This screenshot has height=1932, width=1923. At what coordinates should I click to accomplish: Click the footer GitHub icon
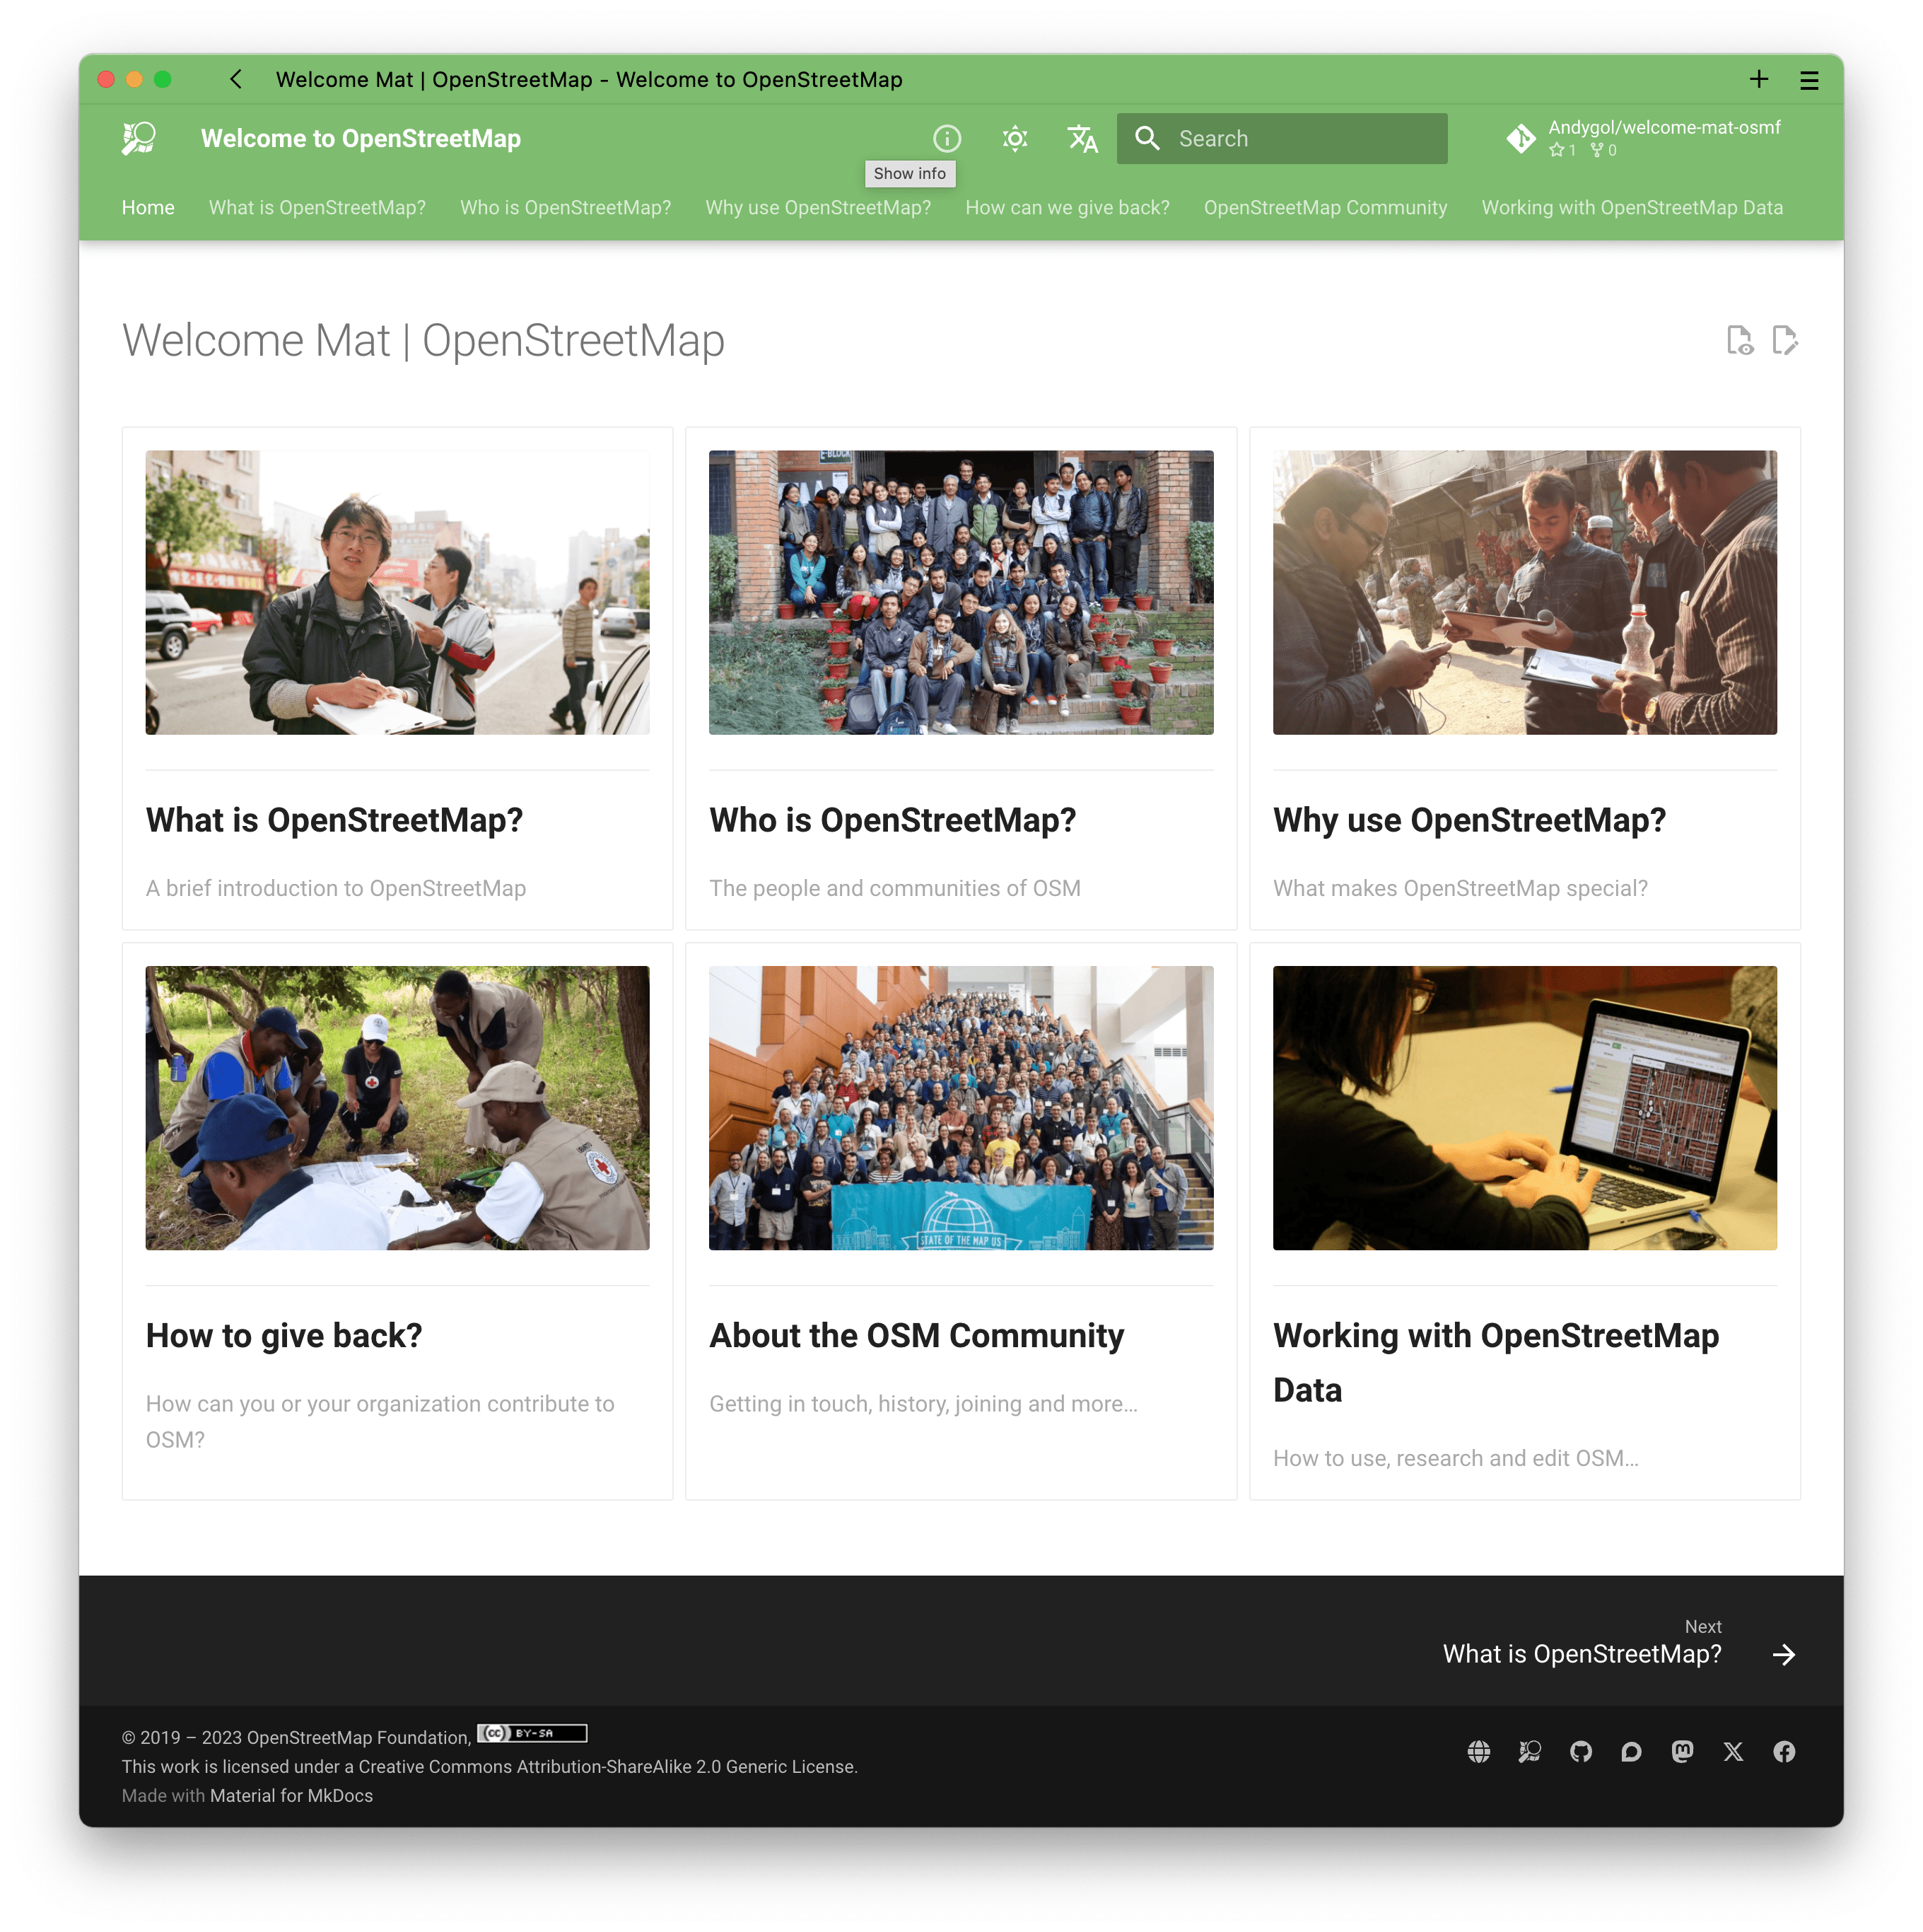(x=1580, y=1751)
